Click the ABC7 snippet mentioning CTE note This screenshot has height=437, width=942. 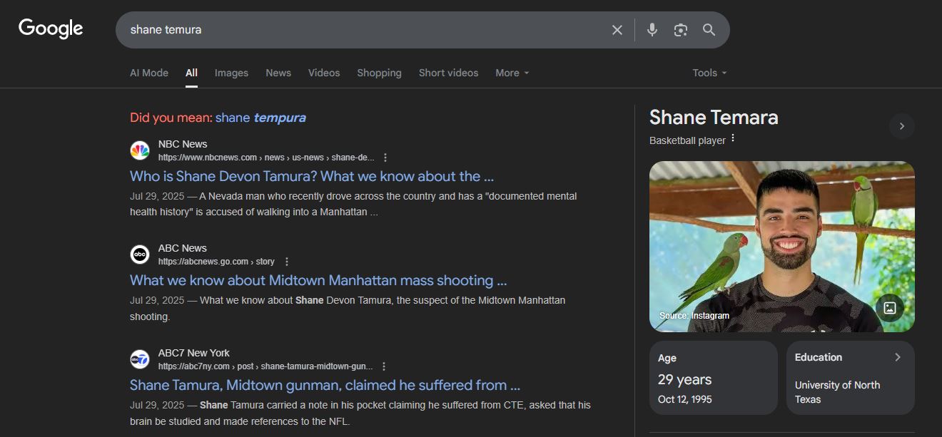click(x=360, y=413)
